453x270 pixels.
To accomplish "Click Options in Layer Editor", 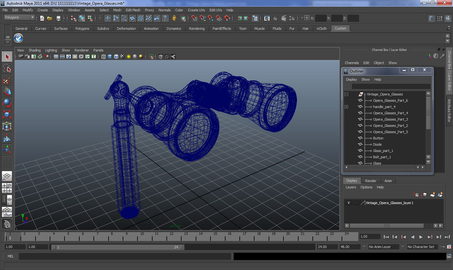I will 366,187.
